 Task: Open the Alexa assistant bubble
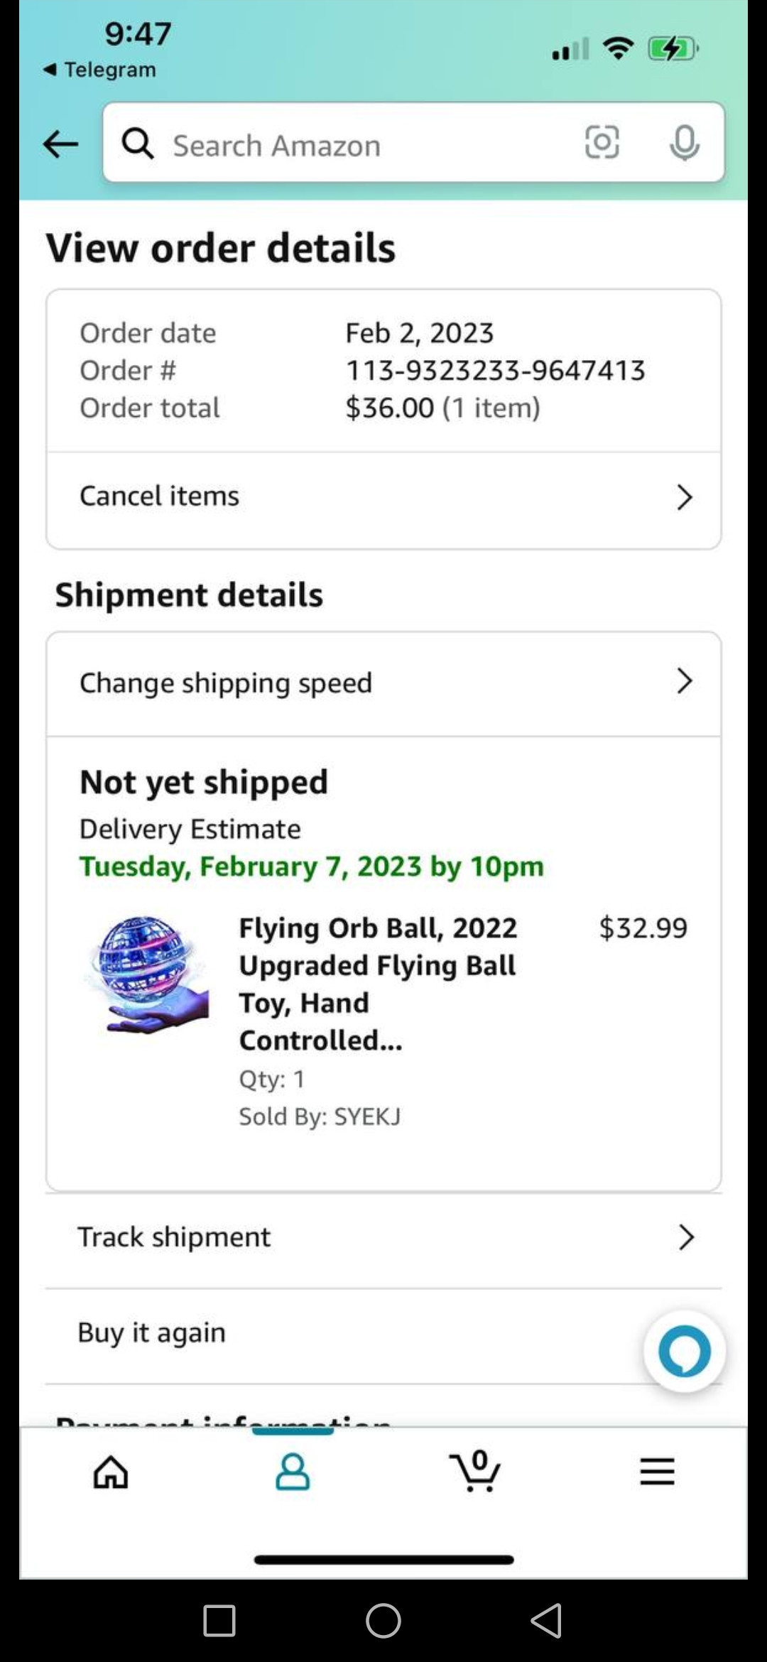point(684,1352)
